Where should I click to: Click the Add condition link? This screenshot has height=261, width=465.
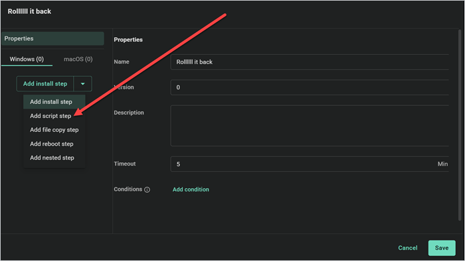[x=191, y=189]
